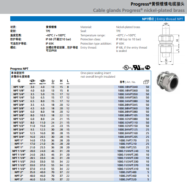The width and height of the screenshot is (187, 183).
Task: Click article number 1000.1NPT.170
Action: coord(128,140)
